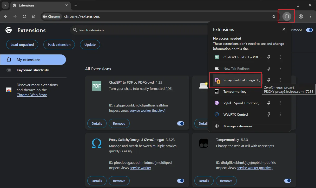
Task: Open the Chrome profile avatar icon
Action: 301,16
